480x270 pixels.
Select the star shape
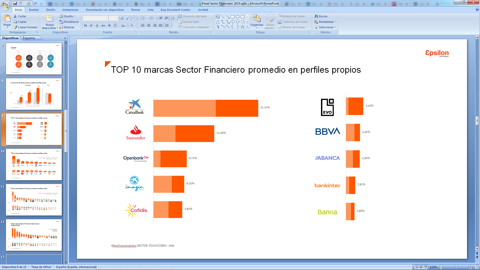[242, 27]
